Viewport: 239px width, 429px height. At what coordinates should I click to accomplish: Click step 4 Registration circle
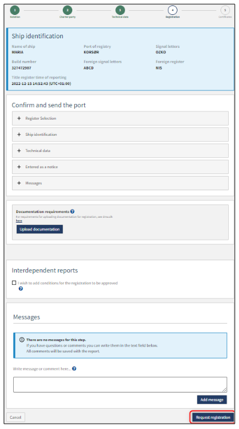tap(172, 10)
